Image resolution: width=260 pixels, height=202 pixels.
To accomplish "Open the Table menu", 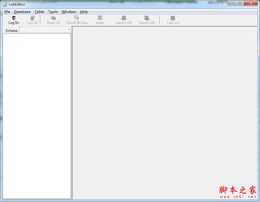I will click(39, 12).
